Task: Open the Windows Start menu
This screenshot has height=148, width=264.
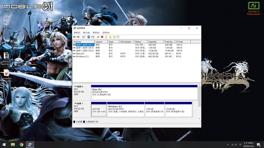Action: coord(4,144)
